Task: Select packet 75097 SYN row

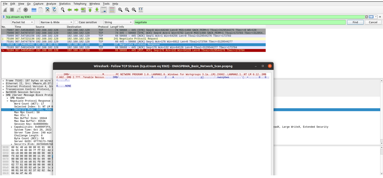Action: click(133, 30)
